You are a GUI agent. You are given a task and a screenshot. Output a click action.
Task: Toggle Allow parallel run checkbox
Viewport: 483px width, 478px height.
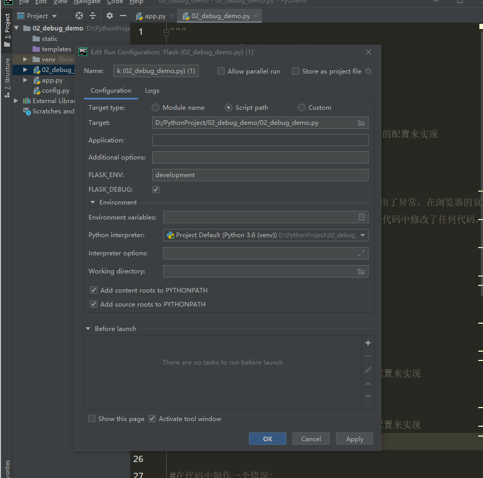coord(221,71)
